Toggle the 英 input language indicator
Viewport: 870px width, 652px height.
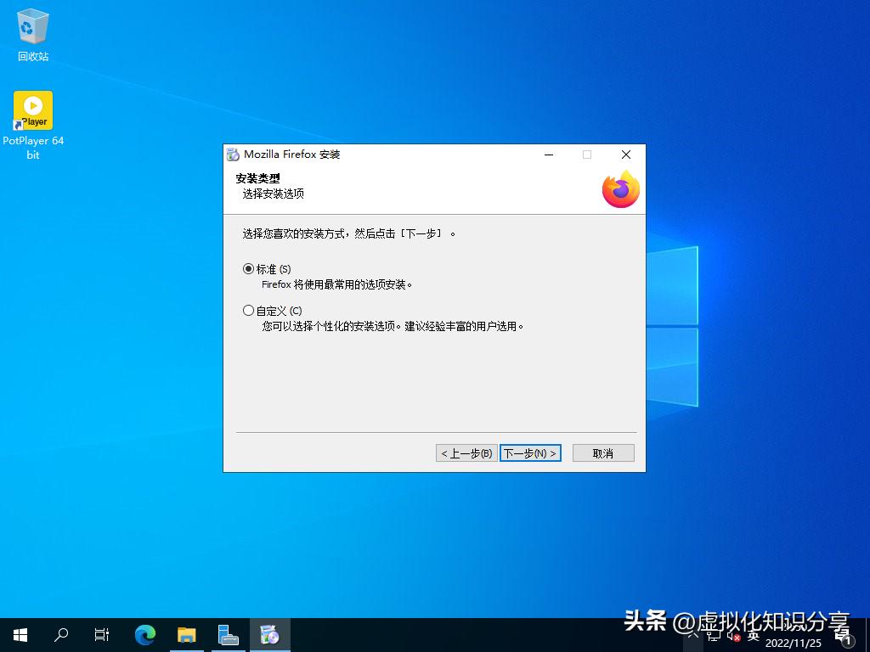[x=754, y=635]
